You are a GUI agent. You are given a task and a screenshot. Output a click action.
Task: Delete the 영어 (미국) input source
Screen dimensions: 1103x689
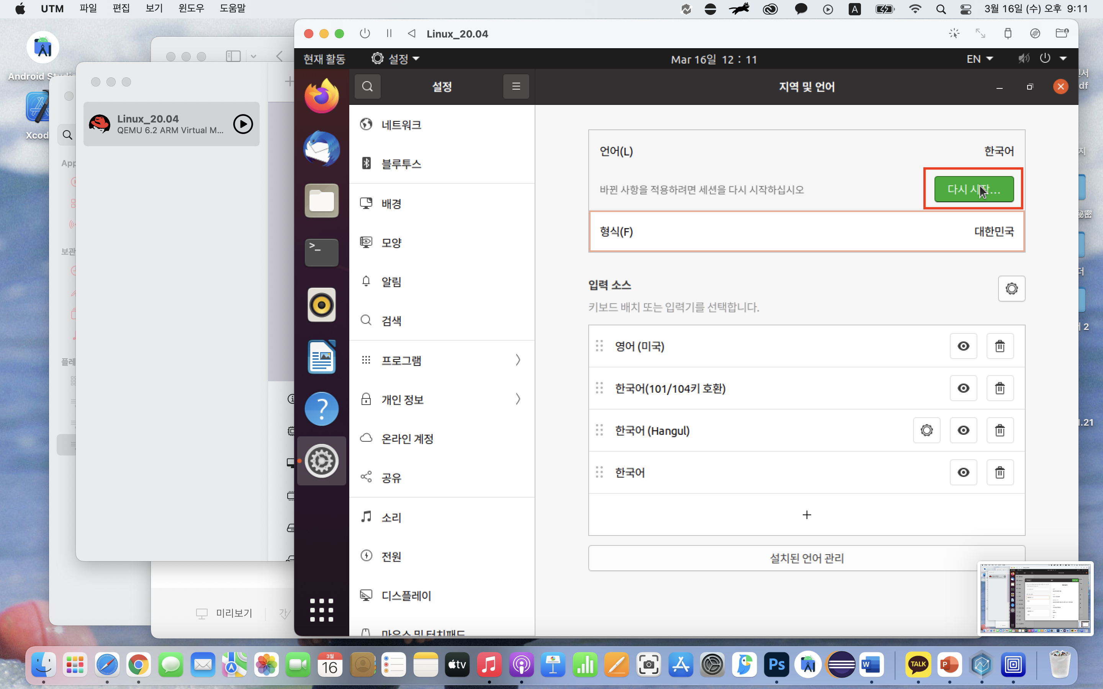coord(1000,346)
